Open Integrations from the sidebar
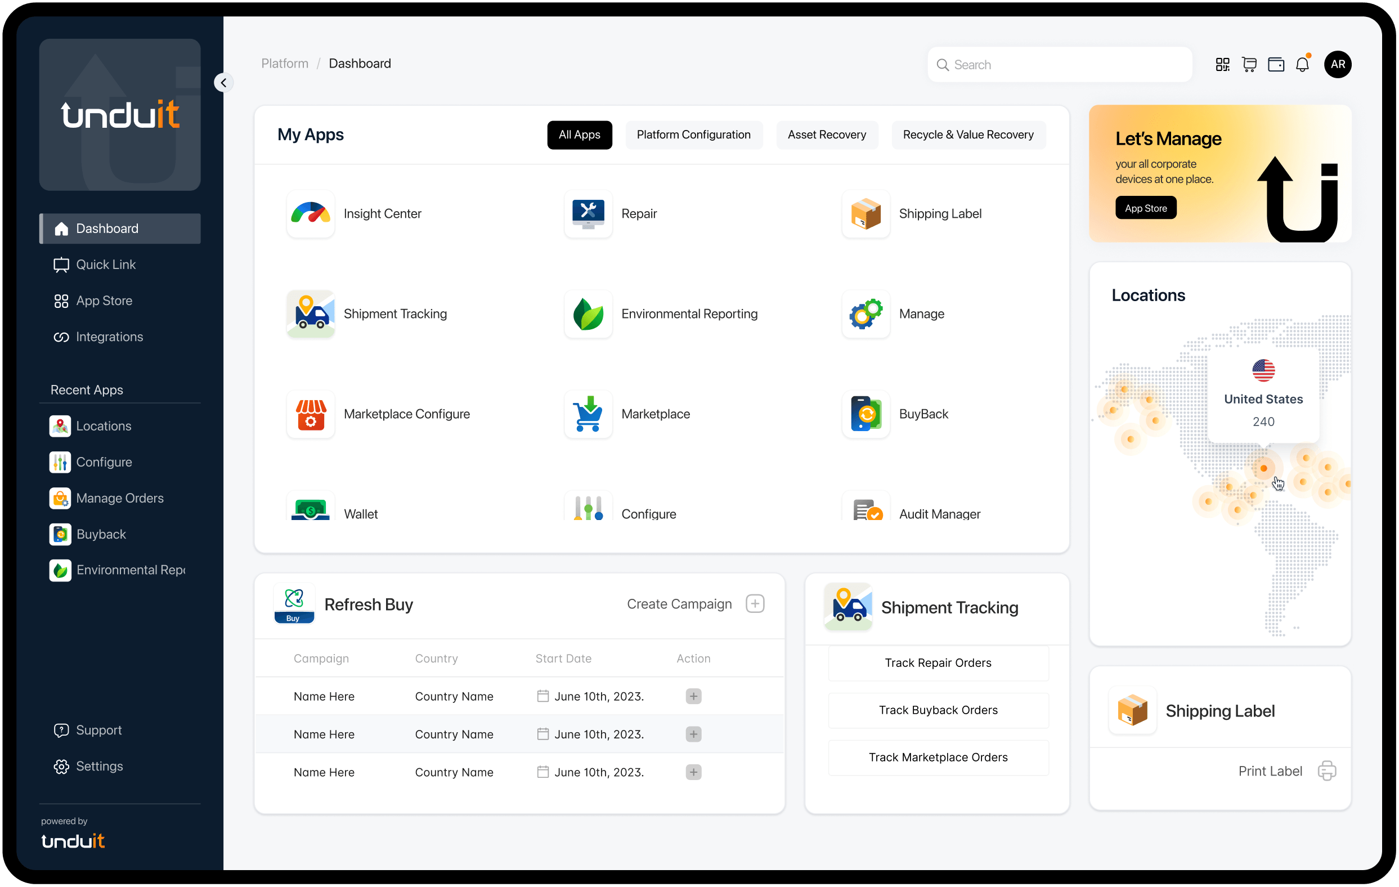 (110, 337)
